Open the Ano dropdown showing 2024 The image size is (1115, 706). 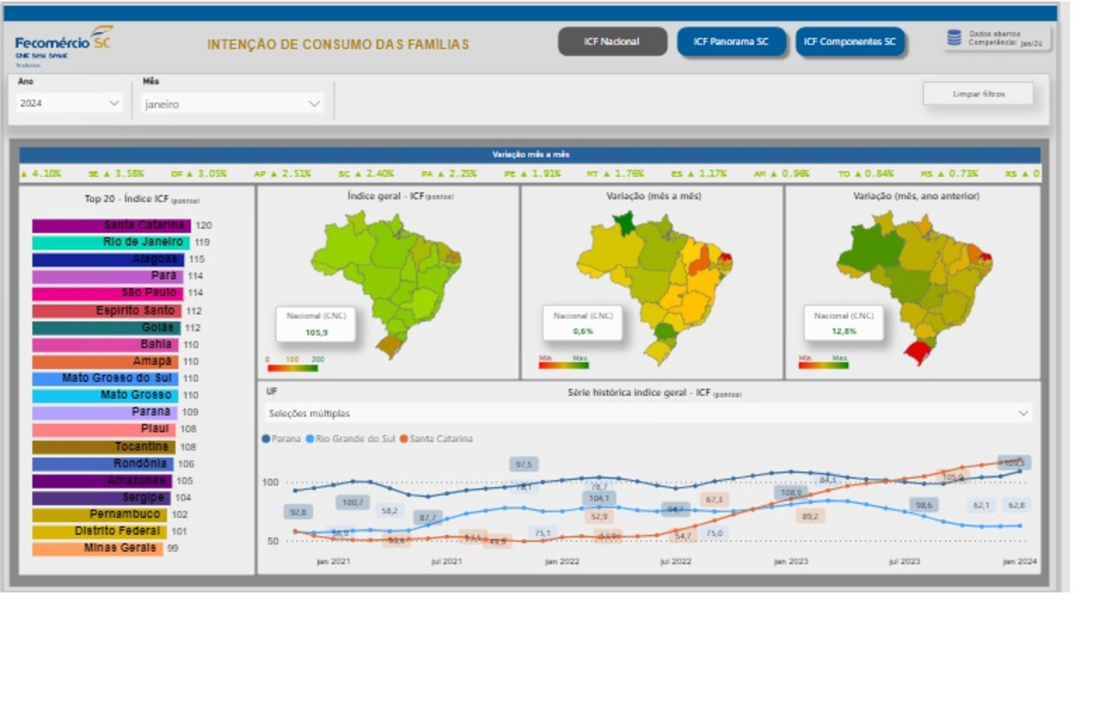(69, 103)
